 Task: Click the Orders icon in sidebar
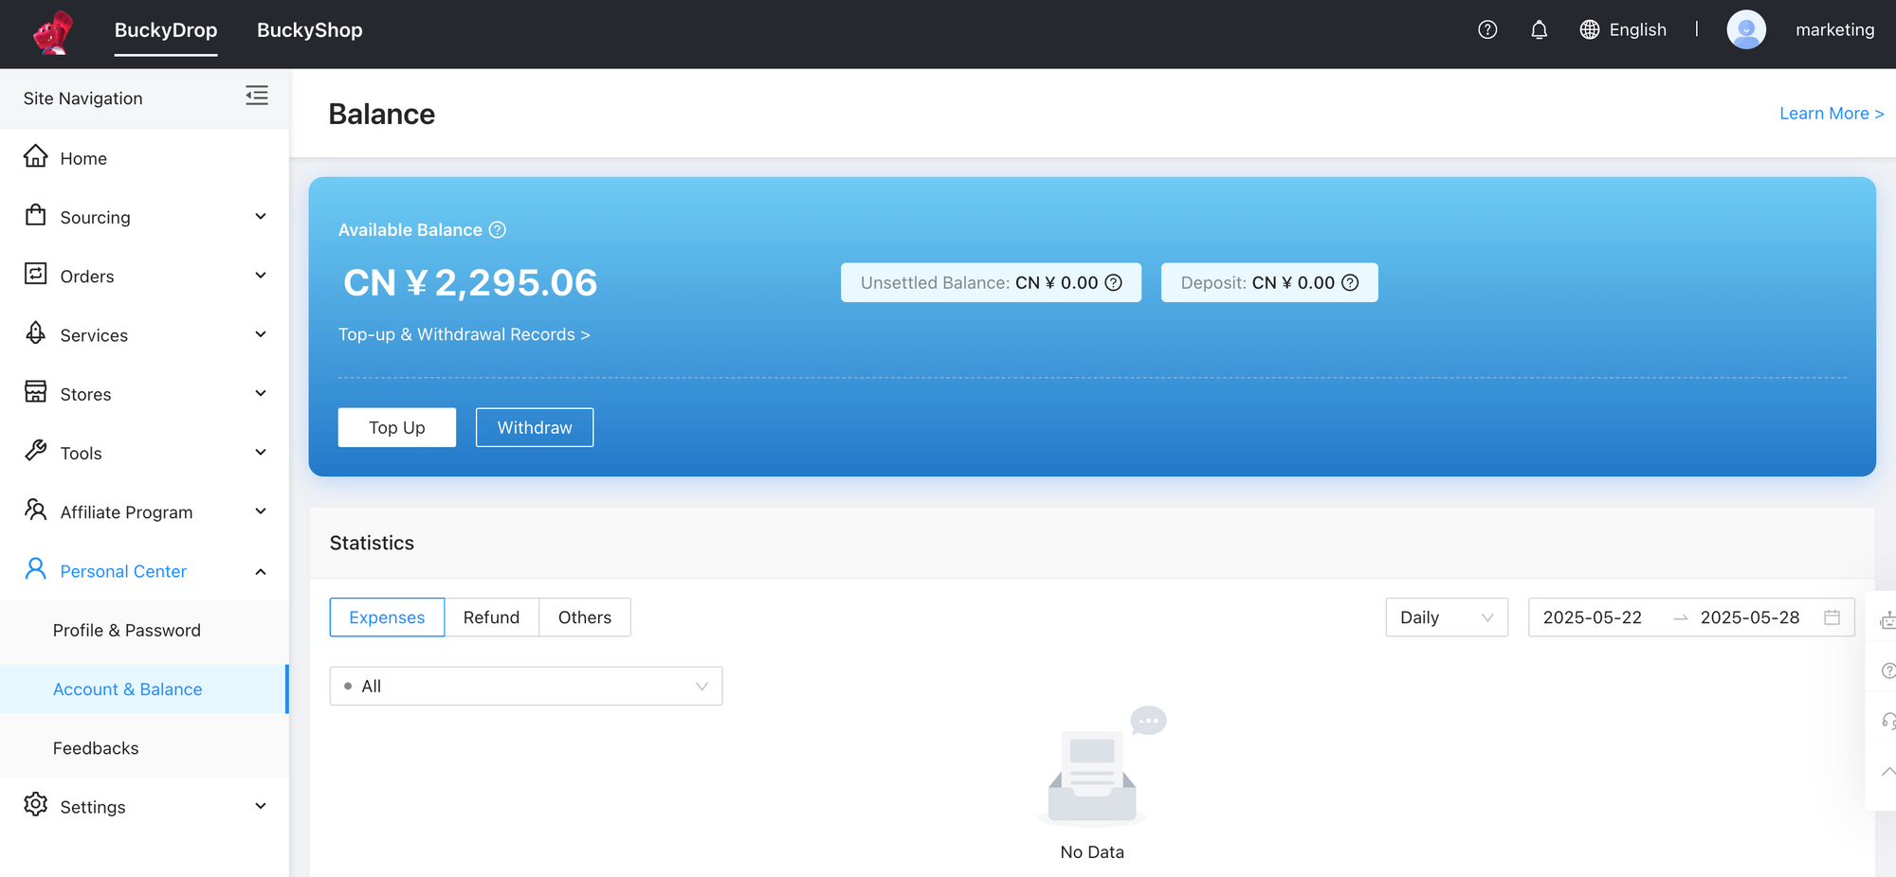[36, 274]
